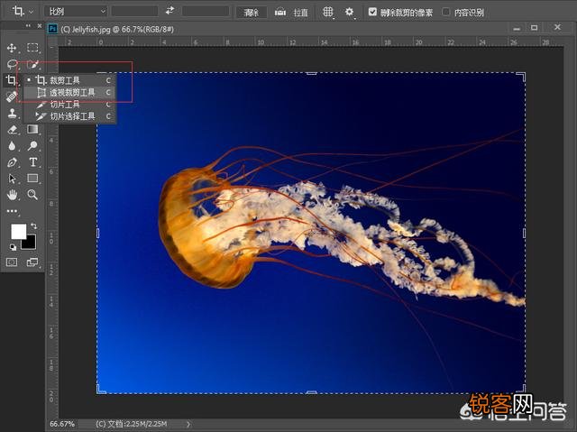This screenshot has width=577, height=432.
Task: Minimize the document window
Action: click(517, 28)
